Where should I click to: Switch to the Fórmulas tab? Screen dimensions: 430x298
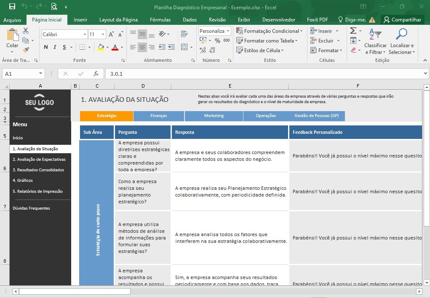pos(160,20)
